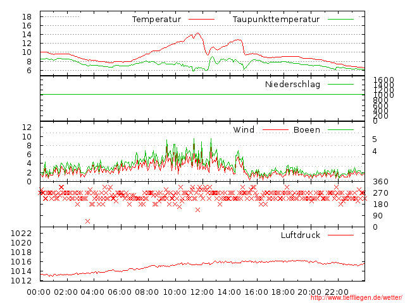Click the 18 temperature axis value
The image size is (405, 303).
(x=27, y=17)
